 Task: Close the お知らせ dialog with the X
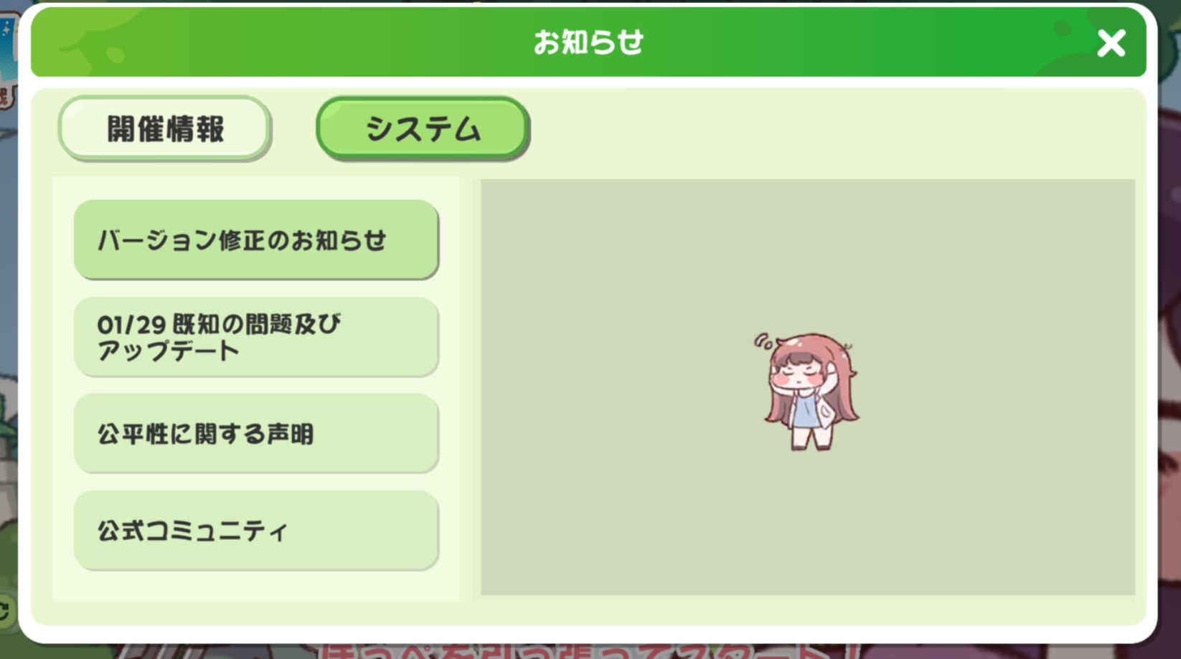pos(1111,44)
